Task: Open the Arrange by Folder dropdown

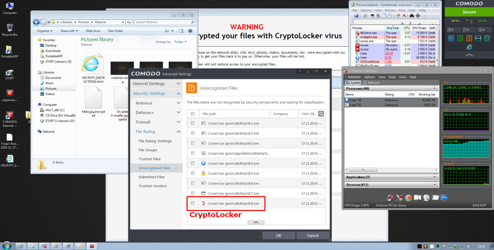Action: 180,42
